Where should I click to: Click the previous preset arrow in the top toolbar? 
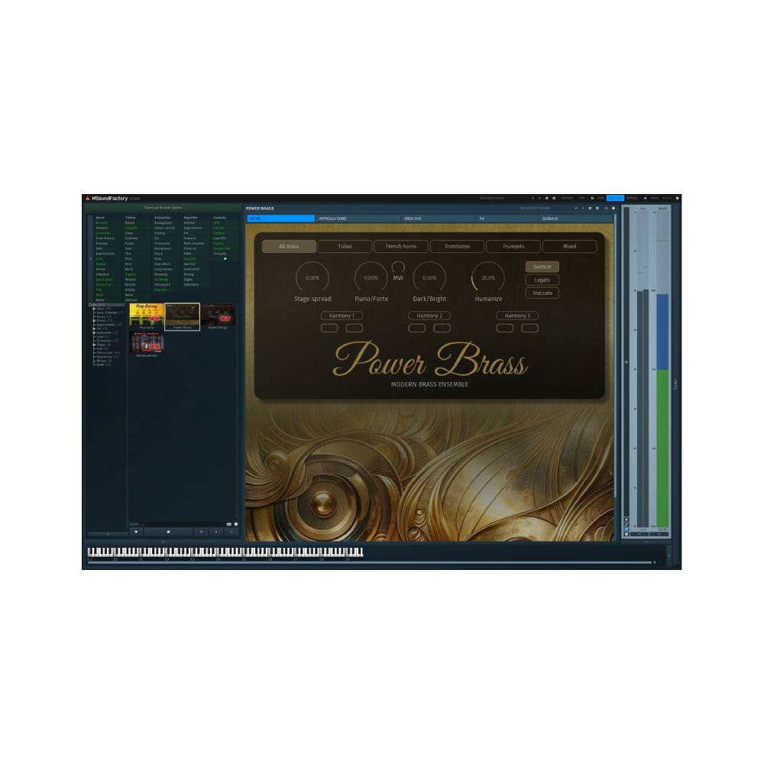click(533, 198)
